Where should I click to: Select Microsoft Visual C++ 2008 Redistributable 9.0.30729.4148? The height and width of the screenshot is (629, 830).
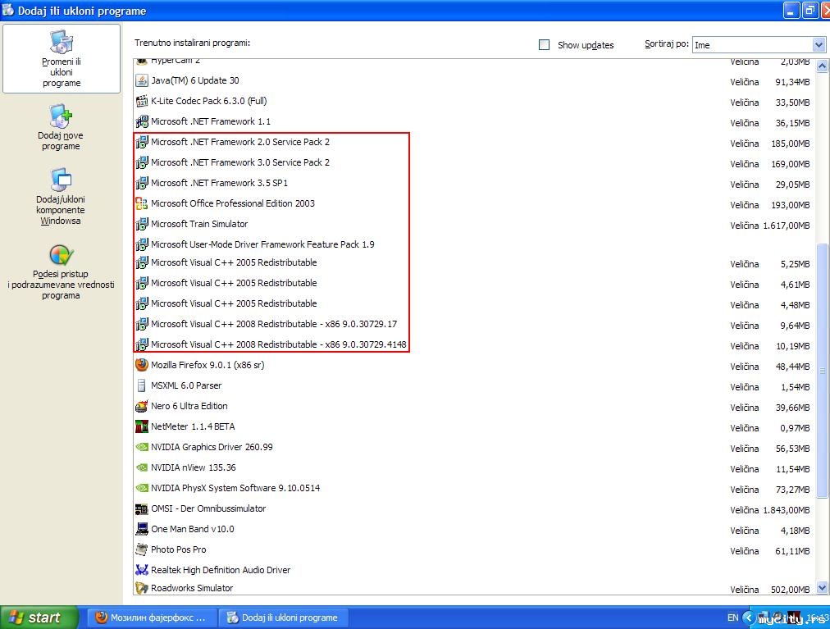[x=278, y=344]
